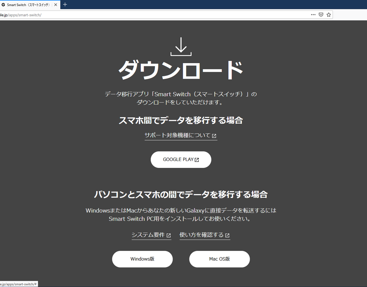Bookmark this page with the star icon
This screenshot has width=367, height=287.
pyautogui.click(x=329, y=15)
